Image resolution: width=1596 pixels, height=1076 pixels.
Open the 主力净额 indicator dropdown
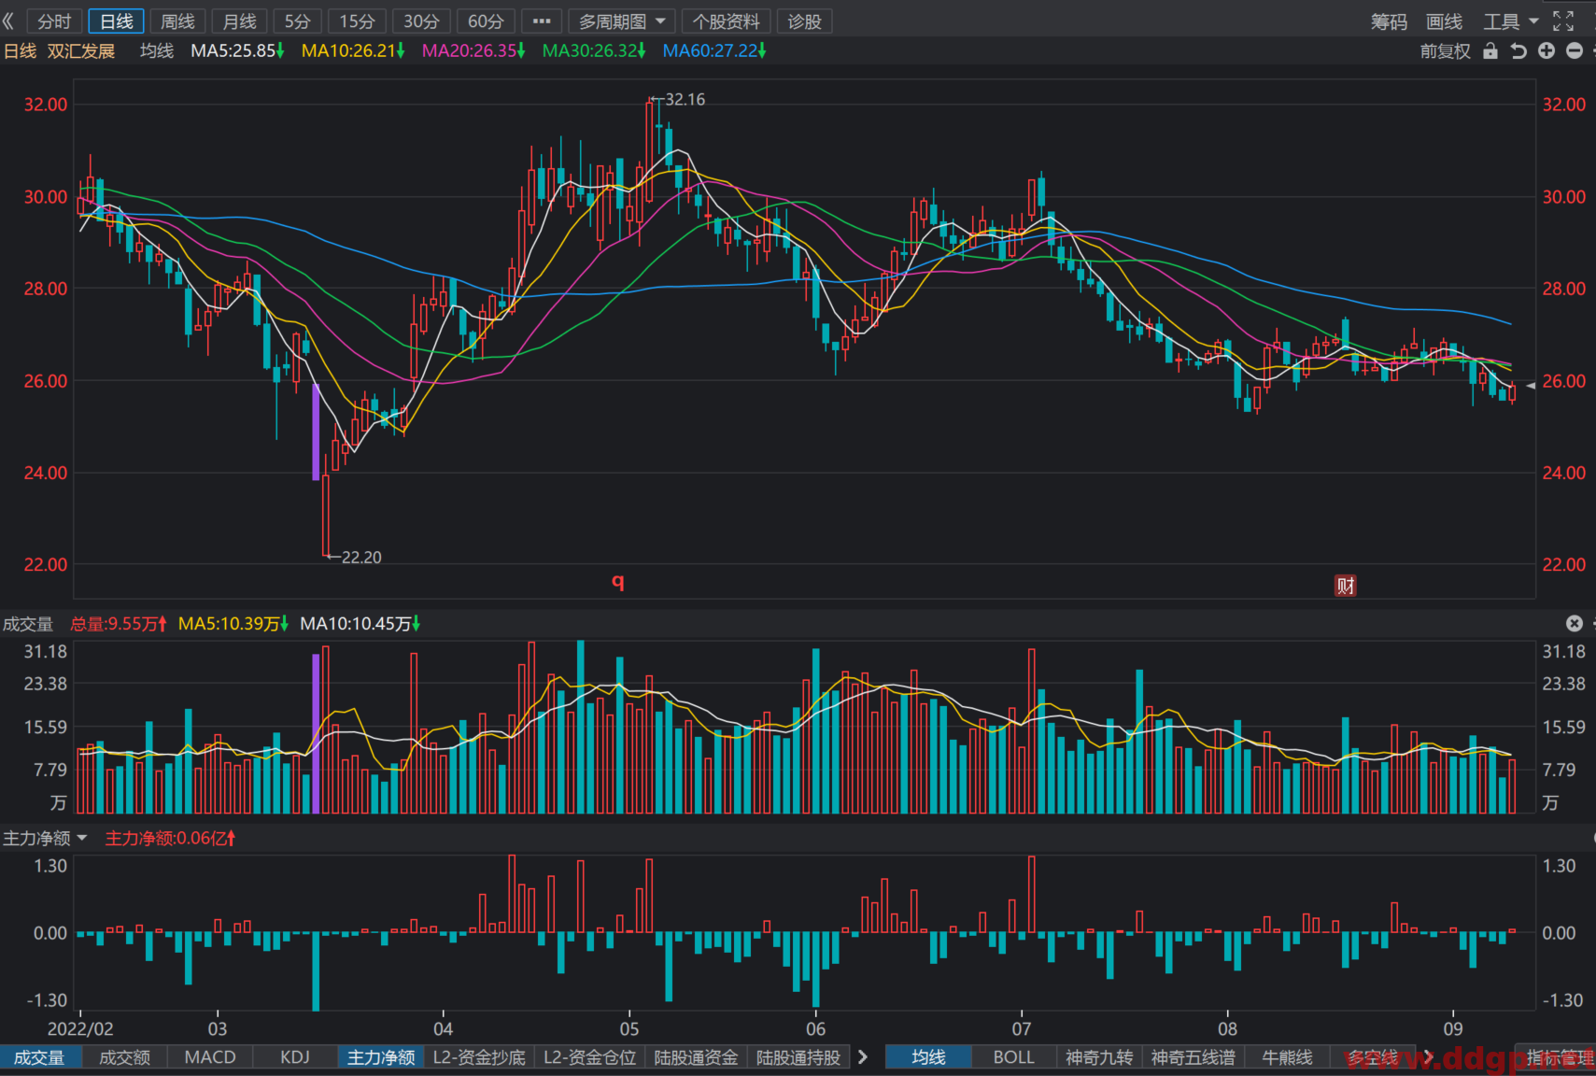45,838
